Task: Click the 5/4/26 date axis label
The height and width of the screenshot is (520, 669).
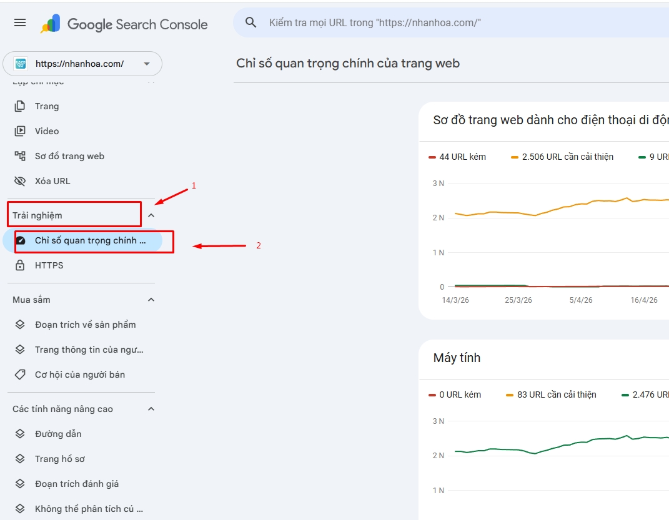Action: pyautogui.click(x=581, y=300)
